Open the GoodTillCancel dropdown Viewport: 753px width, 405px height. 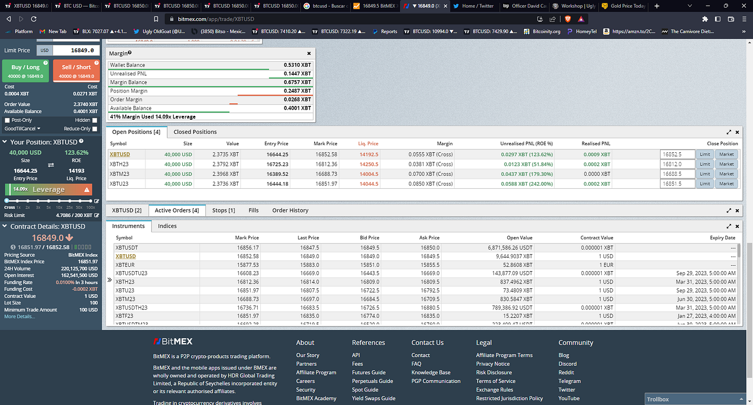click(x=23, y=129)
